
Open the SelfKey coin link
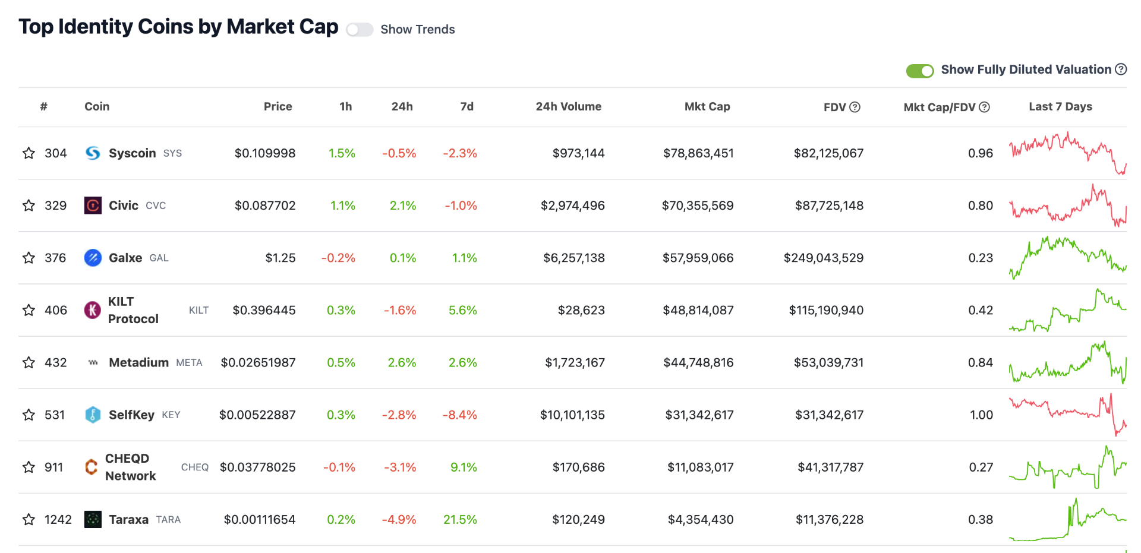click(131, 415)
